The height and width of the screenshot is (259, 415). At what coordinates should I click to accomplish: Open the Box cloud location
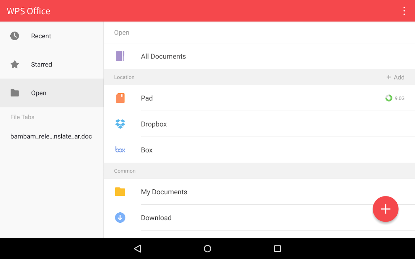pos(259,150)
